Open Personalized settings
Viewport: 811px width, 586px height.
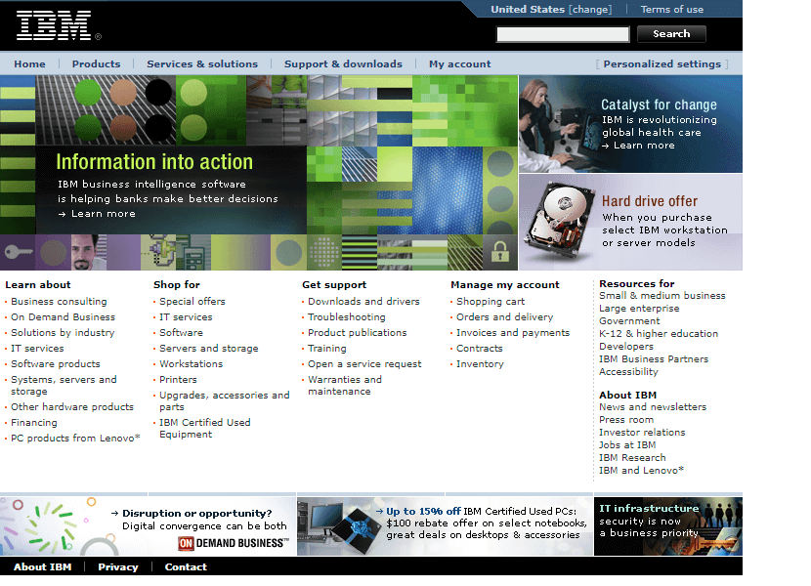[x=662, y=63]
